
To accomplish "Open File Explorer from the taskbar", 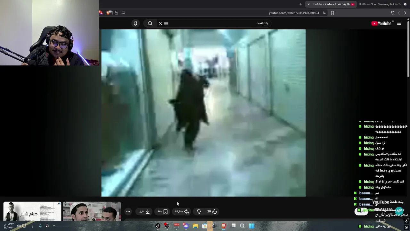I will click(195, 226).
